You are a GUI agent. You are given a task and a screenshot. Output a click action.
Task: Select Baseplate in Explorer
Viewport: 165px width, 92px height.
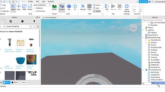[x=154, y=25]
